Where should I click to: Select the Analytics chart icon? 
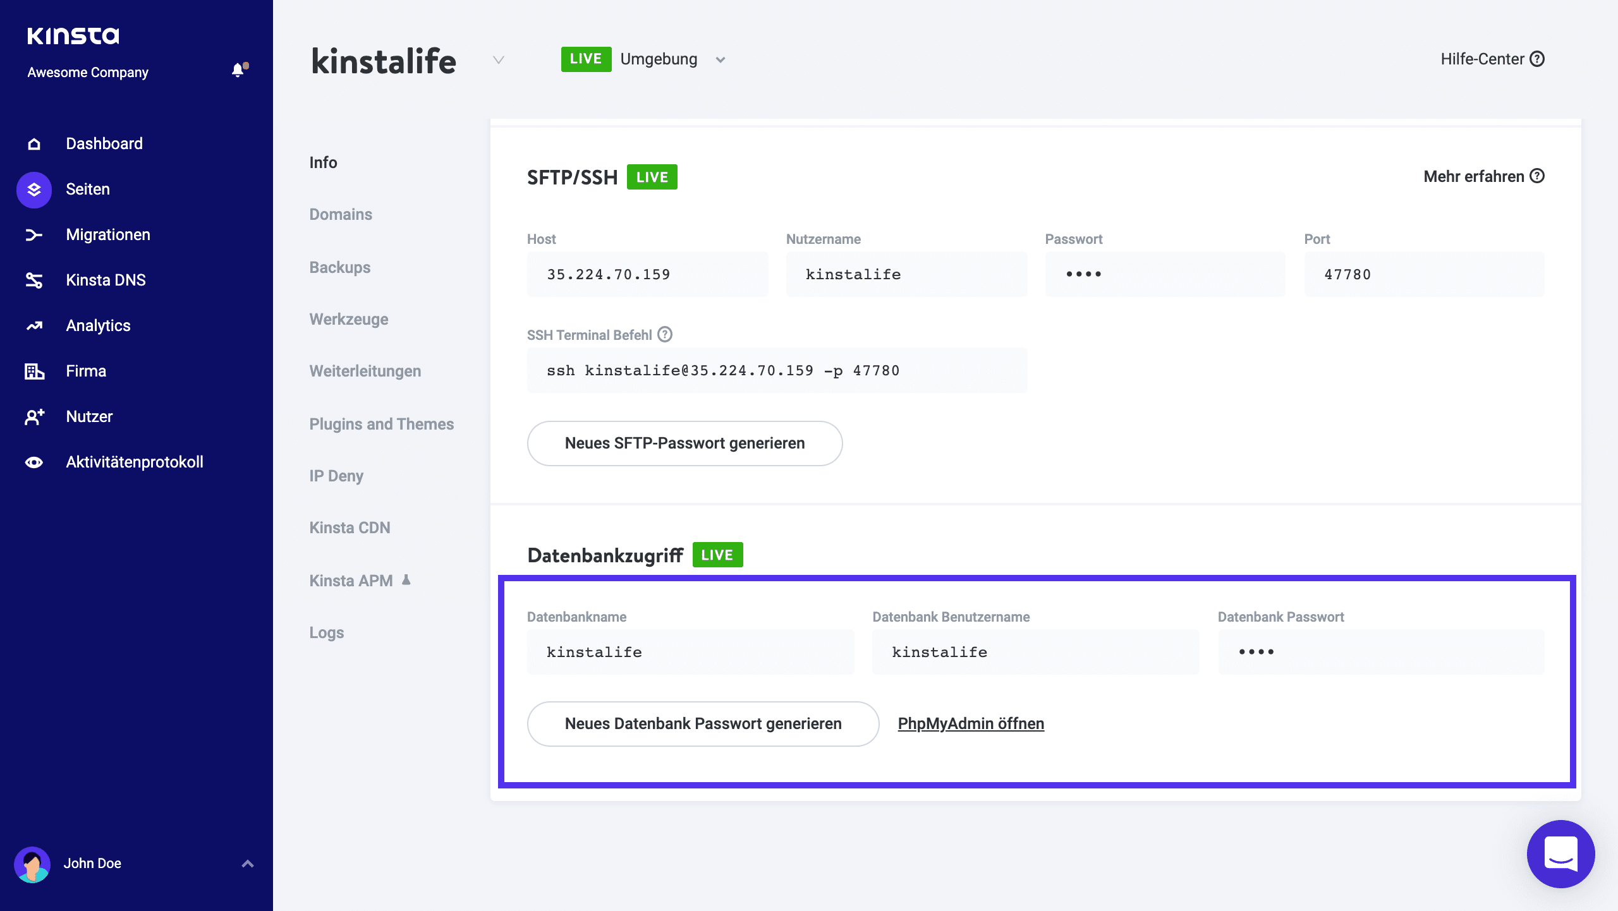(33, 325)
